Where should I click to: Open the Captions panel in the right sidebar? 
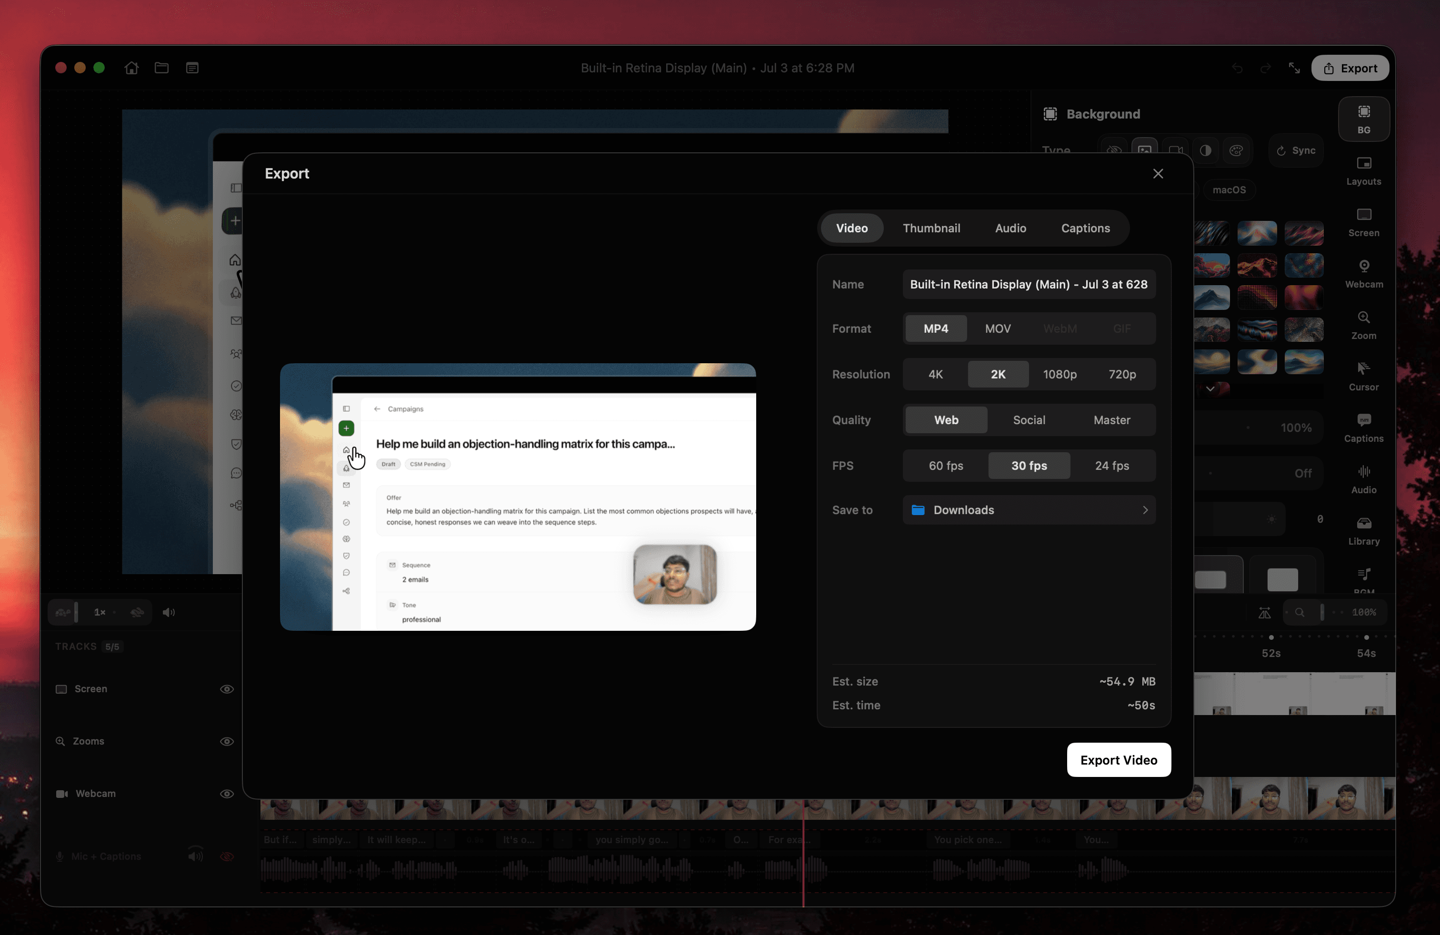(1364, 428)
